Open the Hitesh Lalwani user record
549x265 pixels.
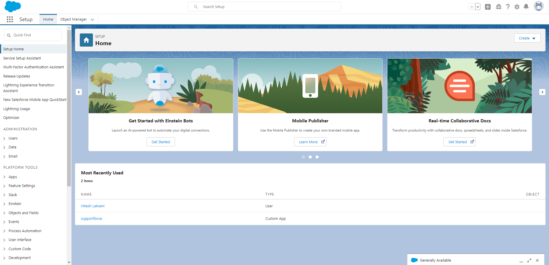tap(93, 206)
